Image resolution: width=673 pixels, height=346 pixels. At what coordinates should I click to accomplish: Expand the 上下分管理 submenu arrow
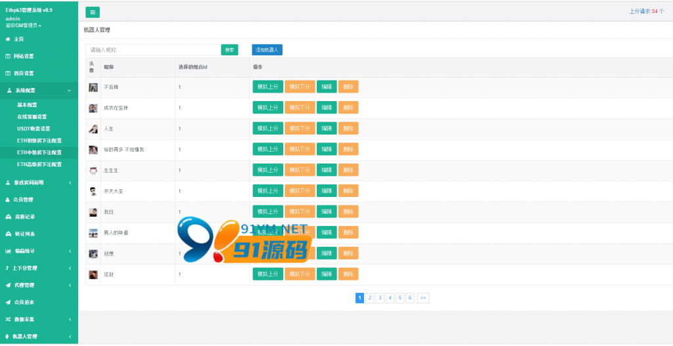[x=70, y=269]
